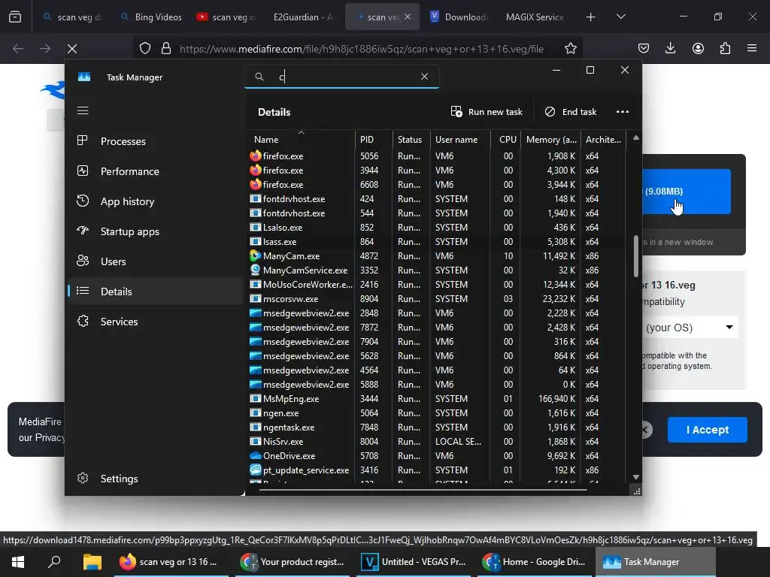Sort details by User name column
Viewport: 770px width, 577px height.
pos(460,139)
